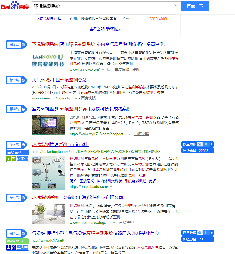
Task: Open 百度快照 for the wy1718 result
Action: (x=142, y=134)
